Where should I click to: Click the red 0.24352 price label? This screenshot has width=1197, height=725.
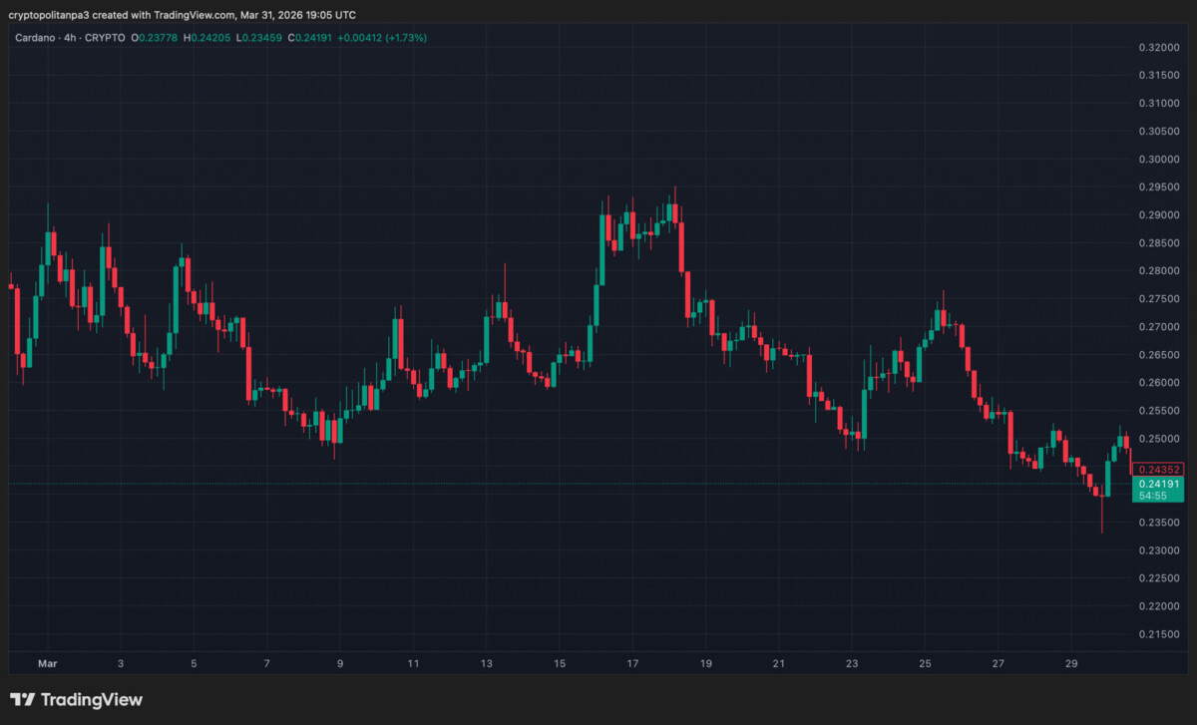coord(1157,469)
